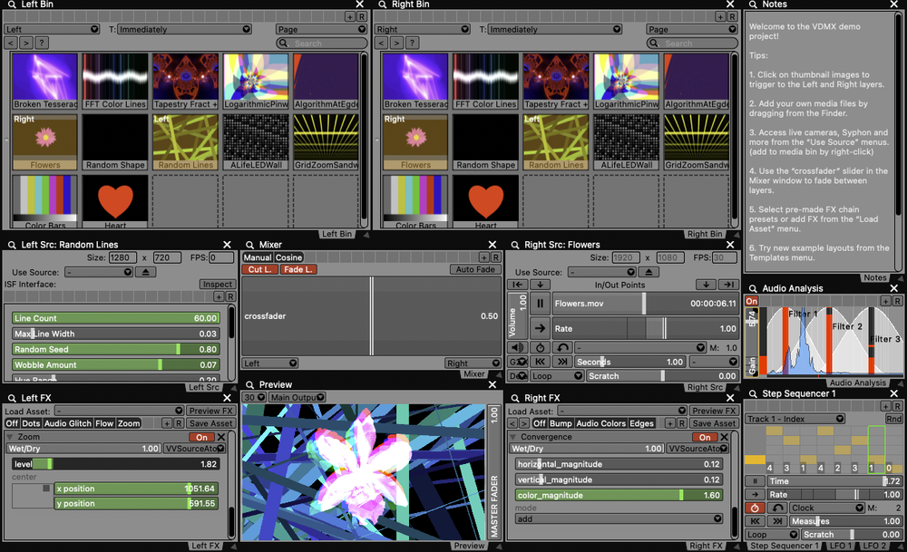Select the Cosine tab in Mixer
This screenshot has width=907, height=552.
pos(288,257)
